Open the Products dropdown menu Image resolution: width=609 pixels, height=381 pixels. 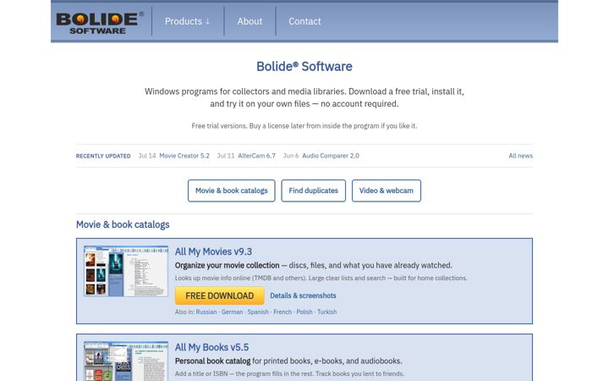pyautogui.click(x=188, y=21)
